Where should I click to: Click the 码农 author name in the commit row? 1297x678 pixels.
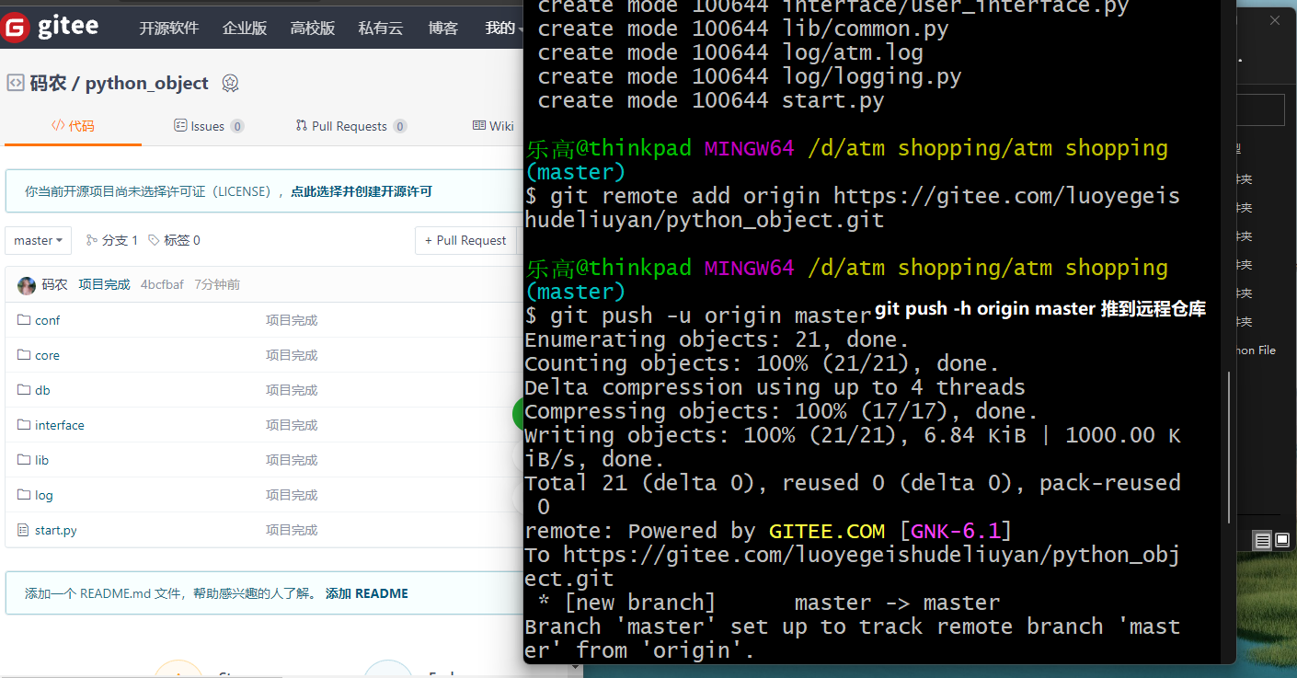(54, 285)
